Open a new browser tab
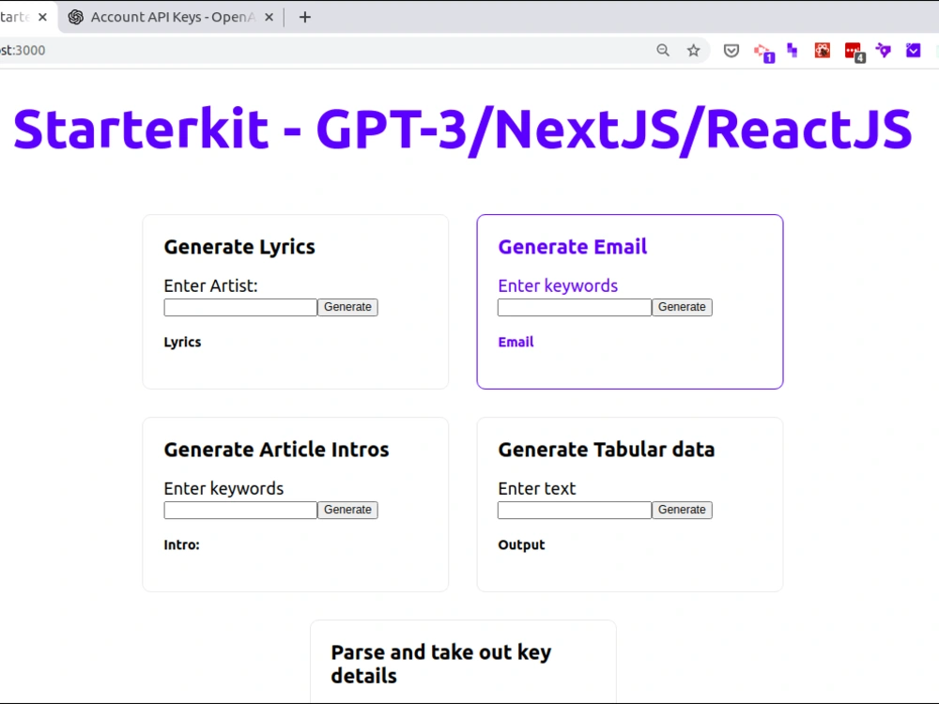939x704 pixels. point(304,16)
